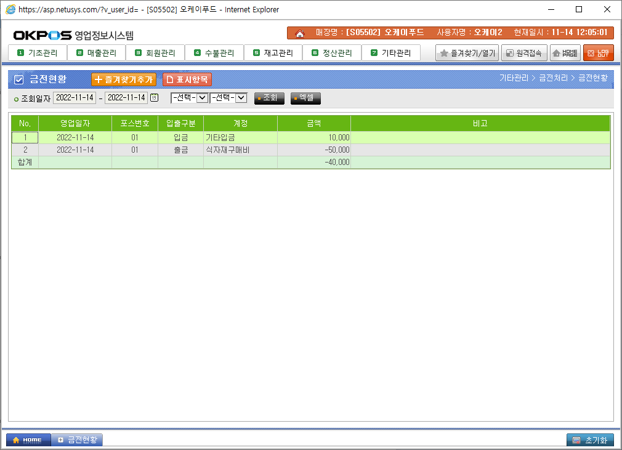Open the 기타관리 menu
This screenshot has width=622, height=450.
[390, 53]
